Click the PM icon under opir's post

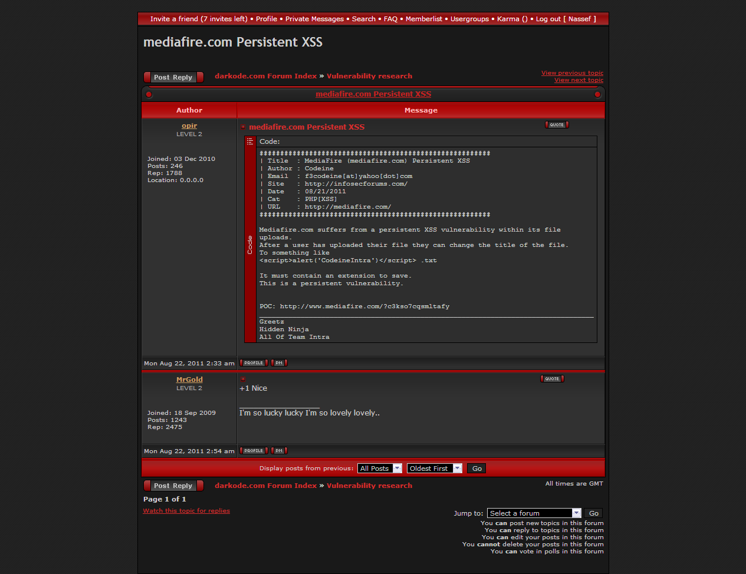pyautogui.click(x=279, y=363)
